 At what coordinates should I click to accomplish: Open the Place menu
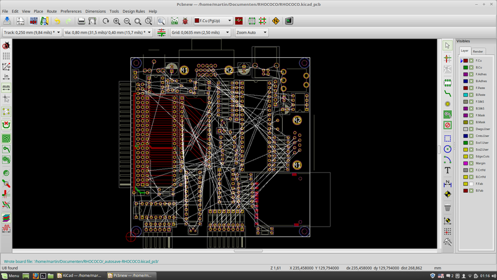tap(39, 11)
